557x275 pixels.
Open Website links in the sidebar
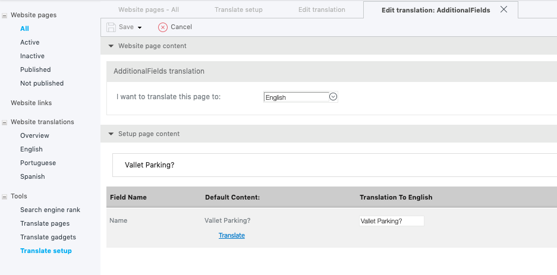click(x=32, y=103)
